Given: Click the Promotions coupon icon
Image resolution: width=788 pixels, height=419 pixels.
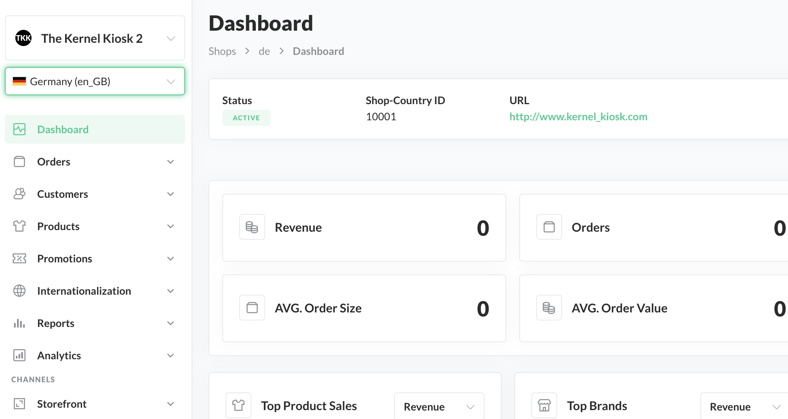Looking at the screenshot, I should (x=19, y=258).
